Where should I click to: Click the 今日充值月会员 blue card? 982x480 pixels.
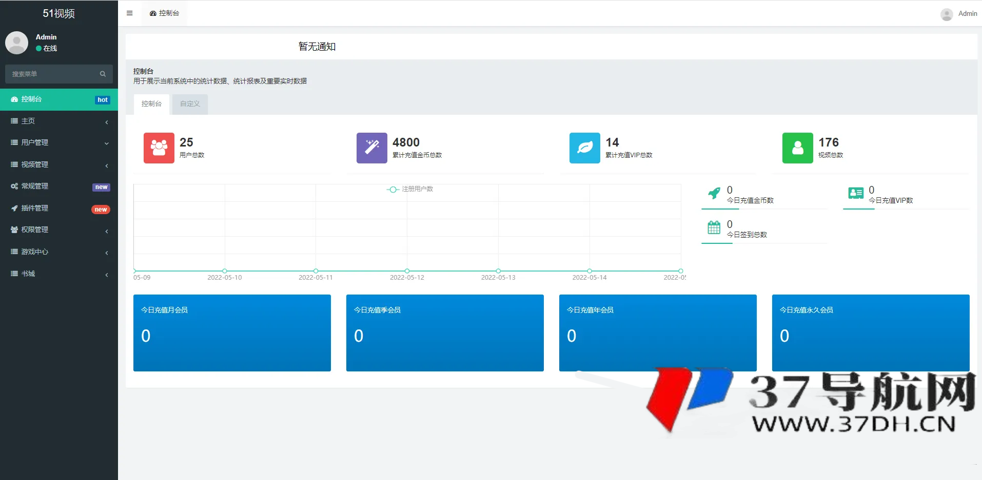[232, 332]
